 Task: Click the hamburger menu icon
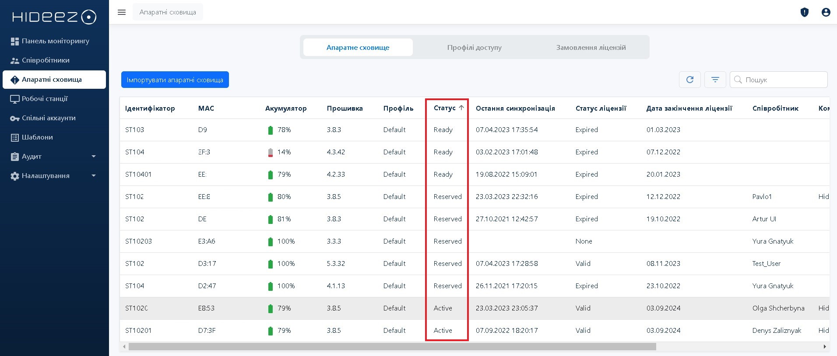122,12
